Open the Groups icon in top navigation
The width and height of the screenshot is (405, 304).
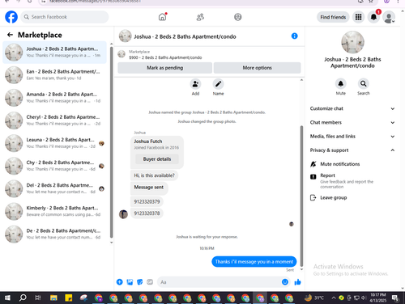click(237, 17)
